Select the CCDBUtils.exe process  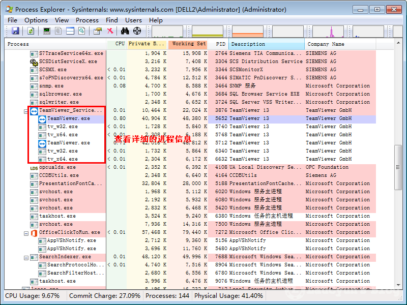click(x=59, y=175)
